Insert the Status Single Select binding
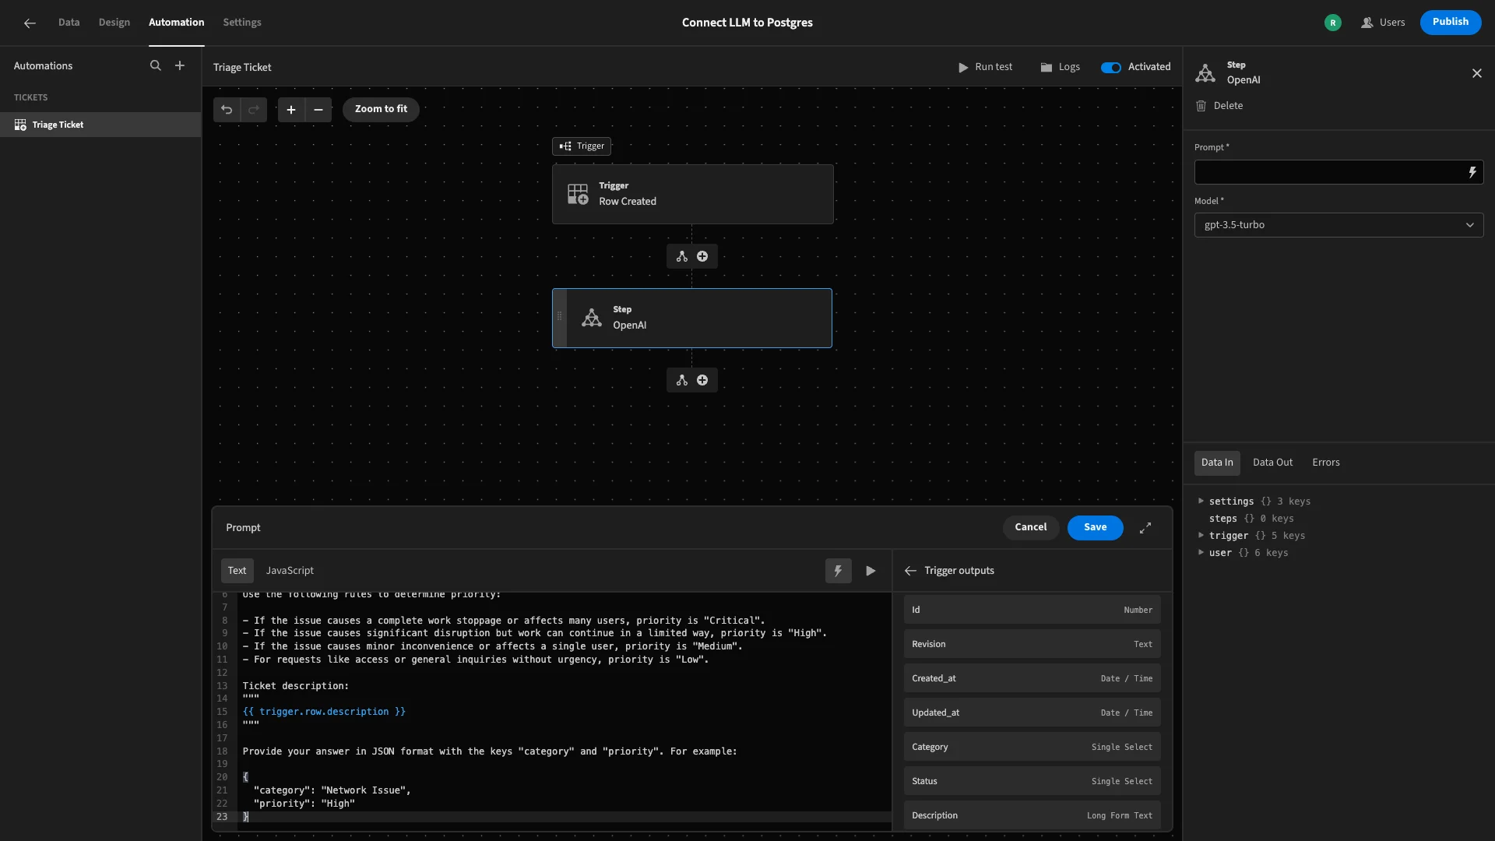The height and width of the screenshot is (841, 1495). (x=1032, y=781)
